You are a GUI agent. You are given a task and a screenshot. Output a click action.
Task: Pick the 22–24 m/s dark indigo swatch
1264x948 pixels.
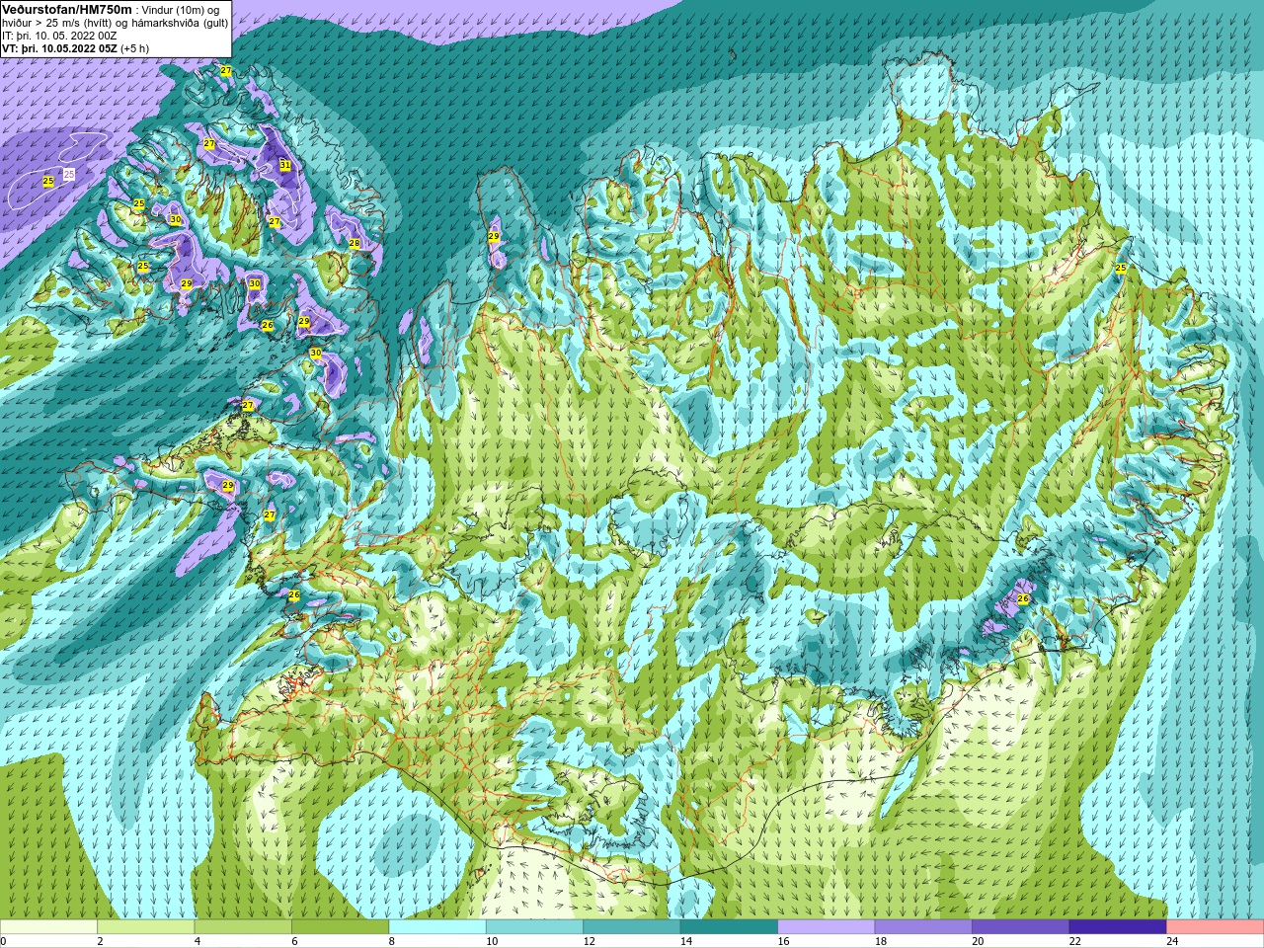pyautogui.click(x=1118, y=926)
